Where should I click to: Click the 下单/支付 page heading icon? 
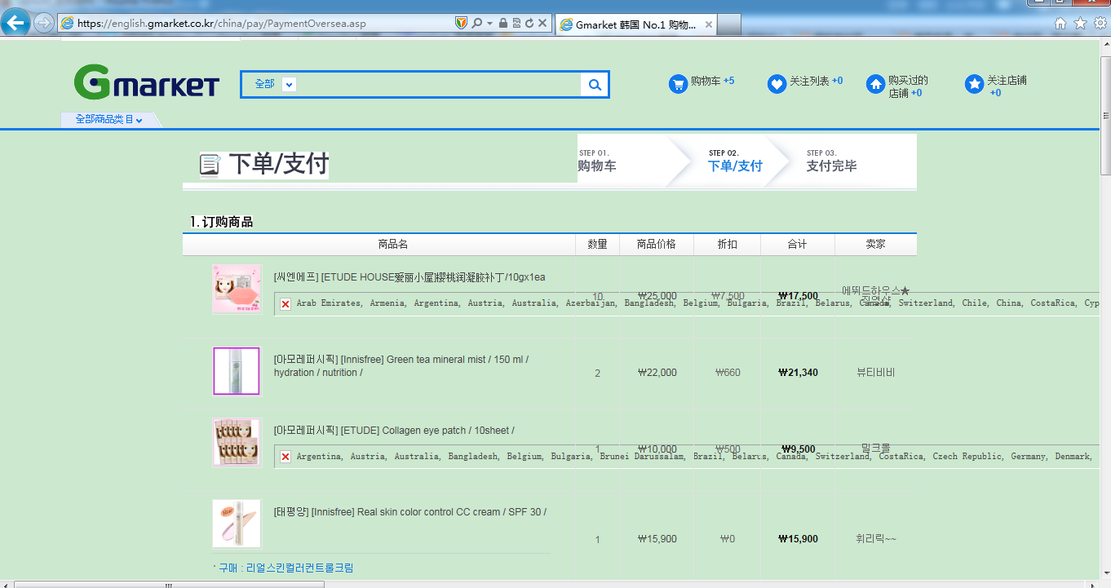point(210,165)
